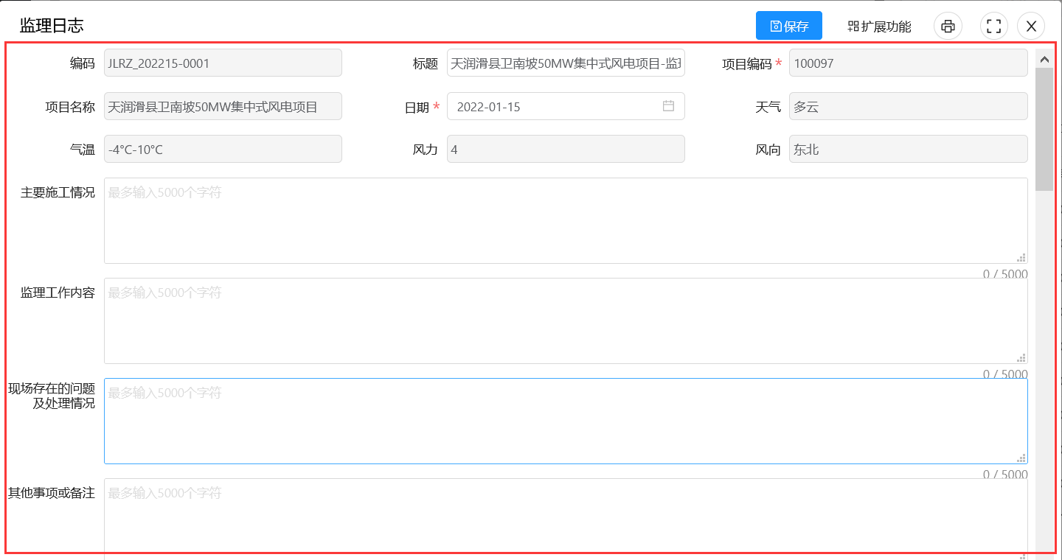Click resize grip of 现场存在的问题 text area
Image resolution: width=1062 pixels, height=560 pixels.
pos(1021,458)
